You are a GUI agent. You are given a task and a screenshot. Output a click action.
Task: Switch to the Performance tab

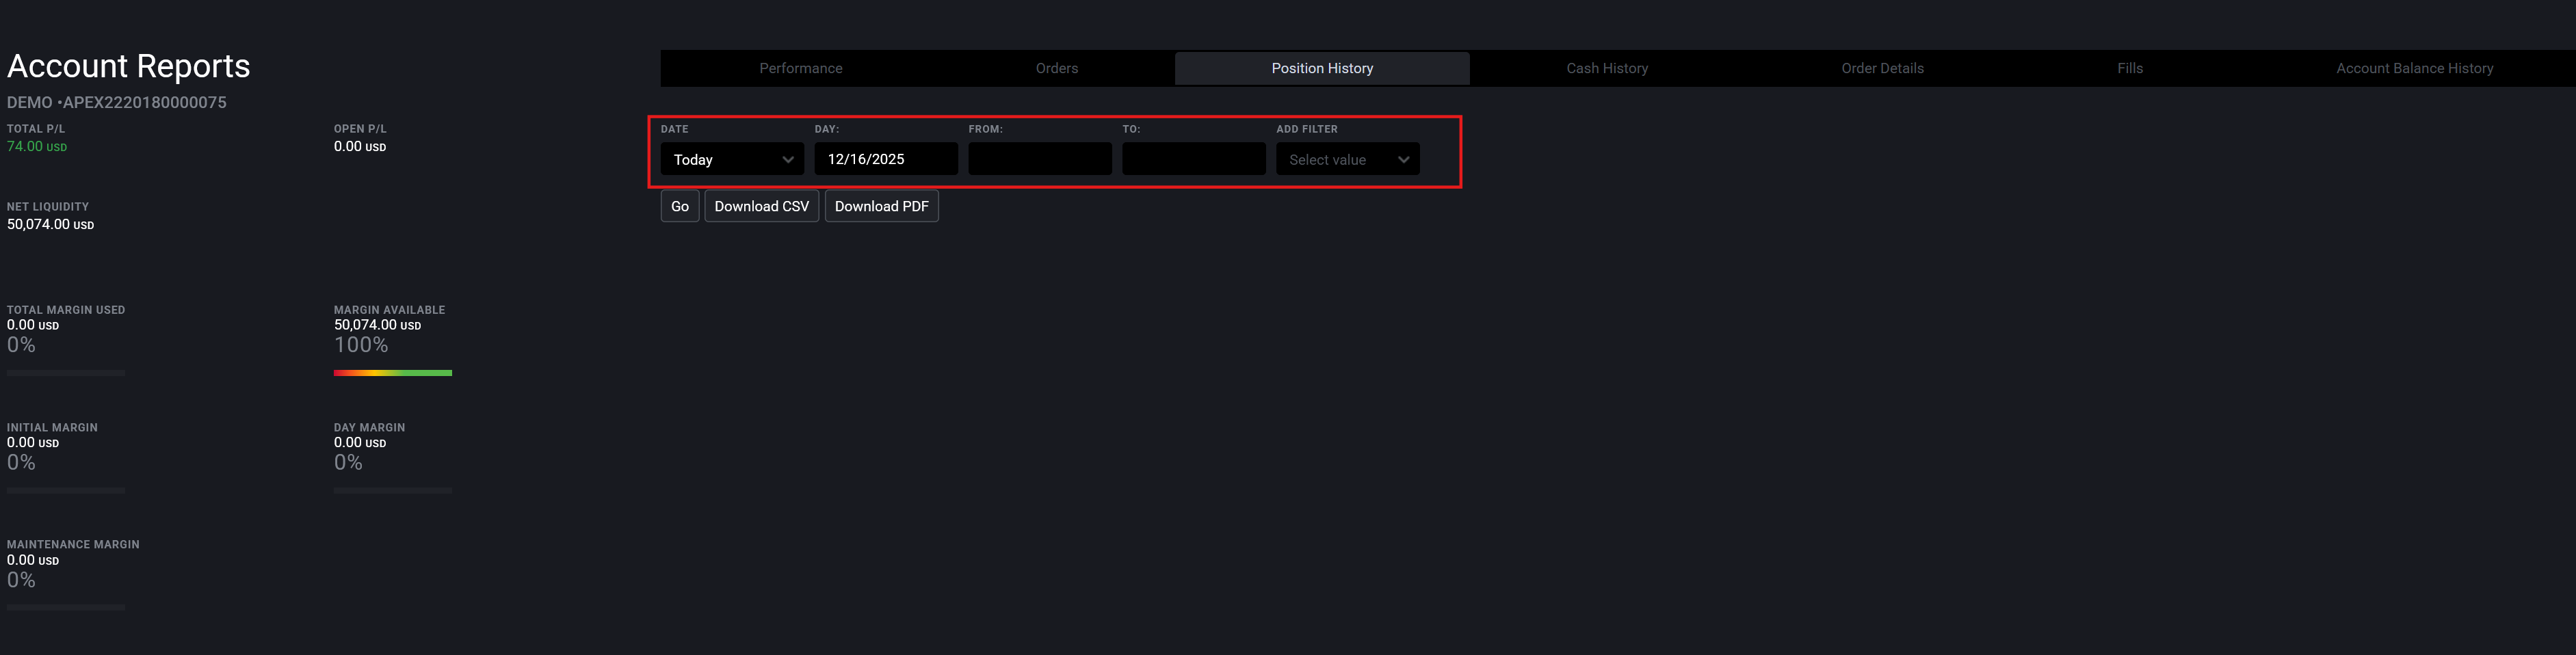[800, 68]
